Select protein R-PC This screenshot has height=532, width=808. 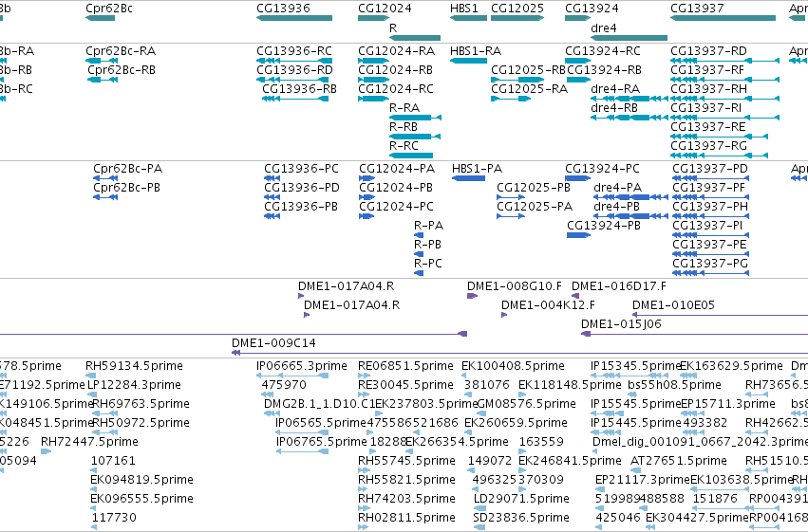tap(419, 274)
